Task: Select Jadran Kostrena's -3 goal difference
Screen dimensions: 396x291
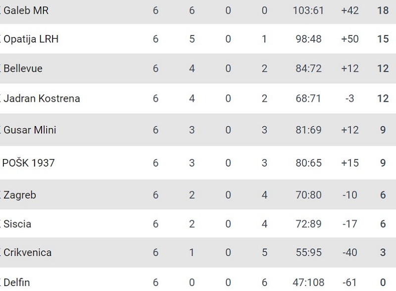Action: (x=350, y=98)
